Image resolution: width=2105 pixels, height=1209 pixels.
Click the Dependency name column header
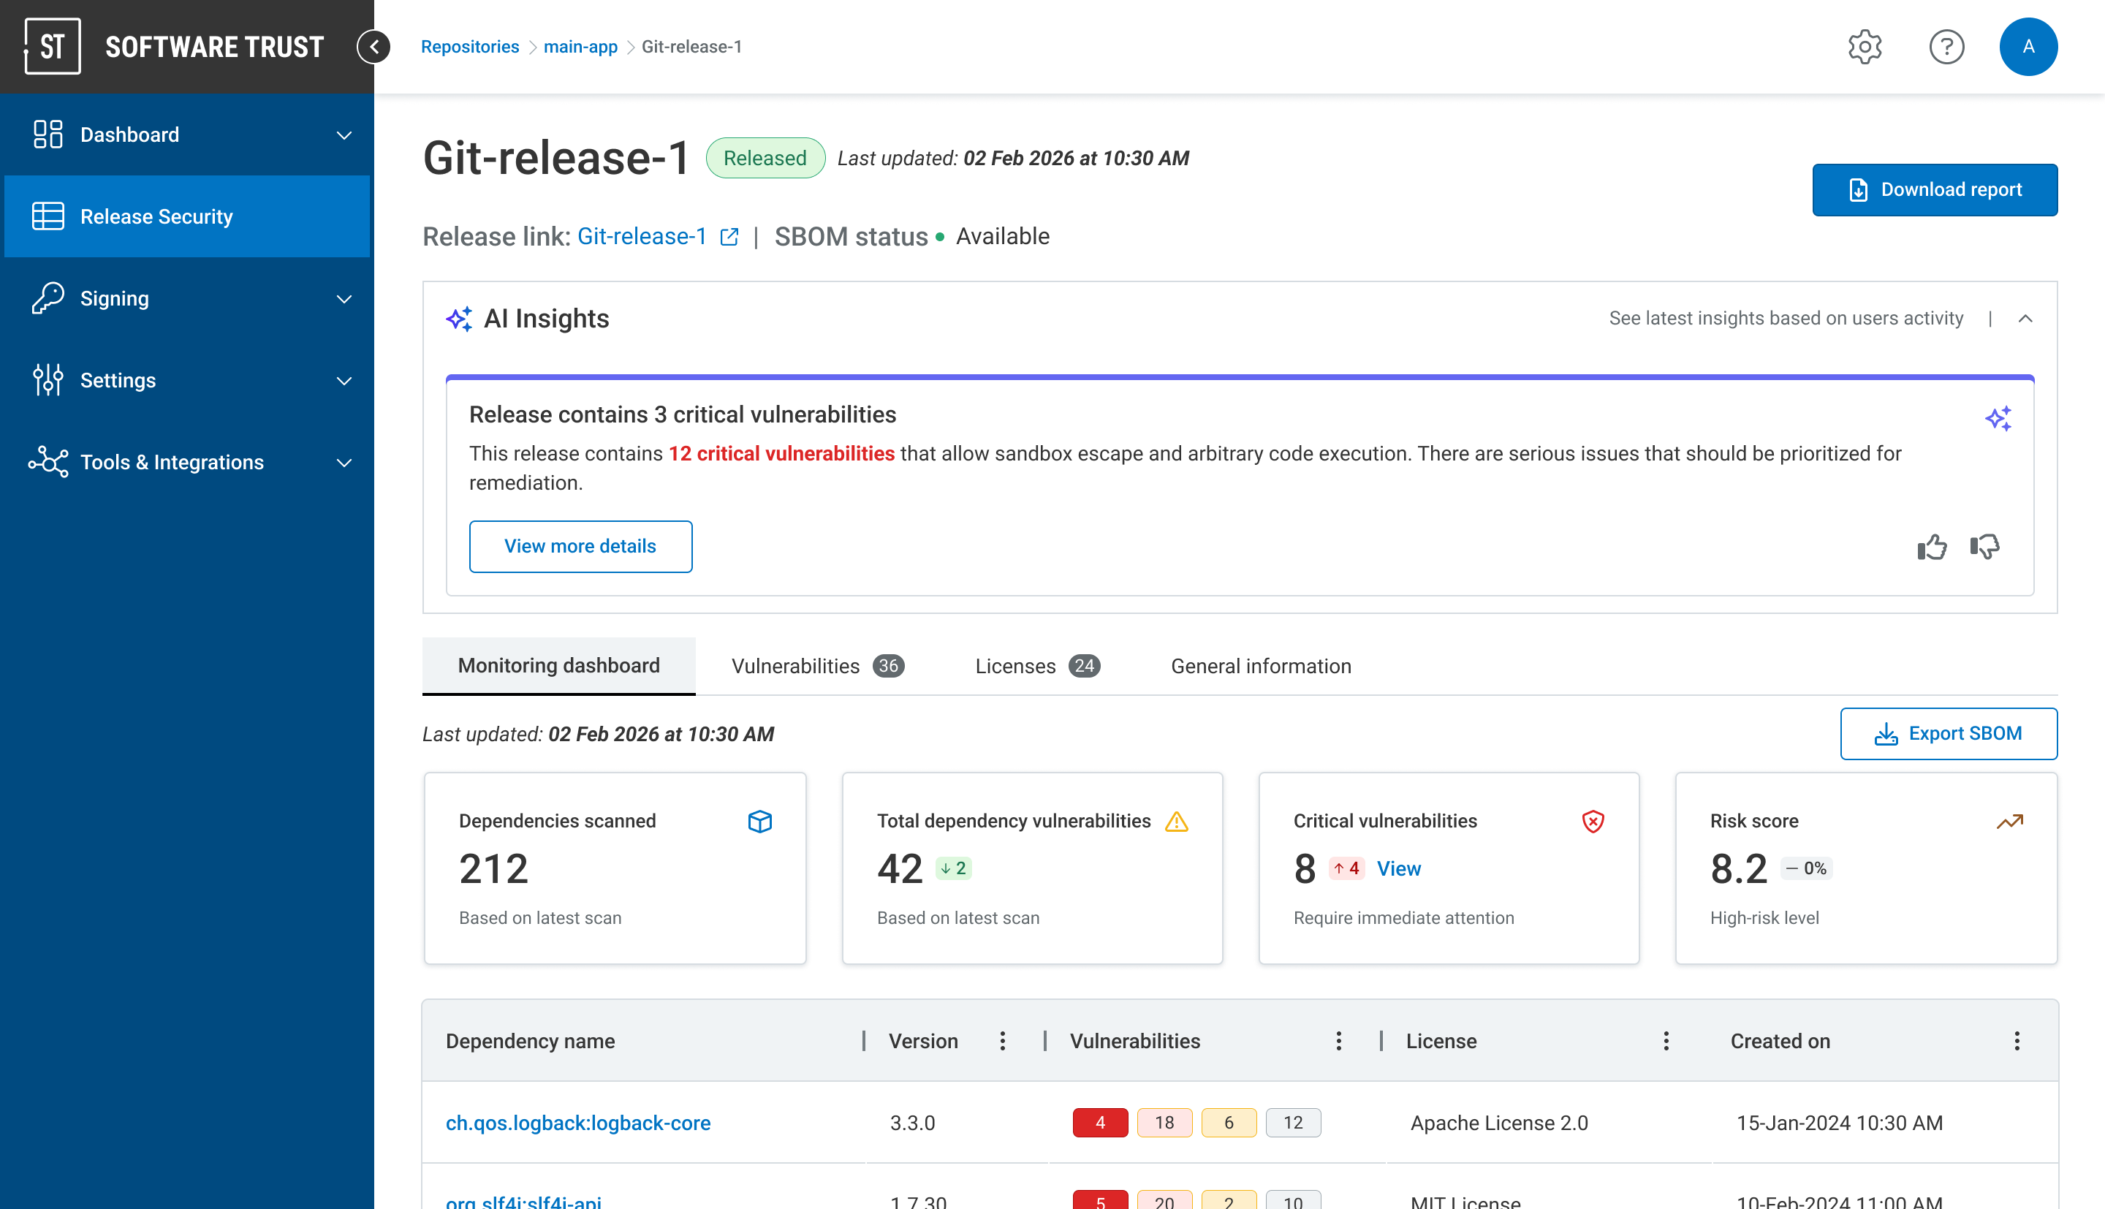click(x=531, y=1040)
